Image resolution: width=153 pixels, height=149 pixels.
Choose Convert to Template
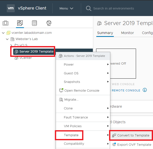coord(133,135)
